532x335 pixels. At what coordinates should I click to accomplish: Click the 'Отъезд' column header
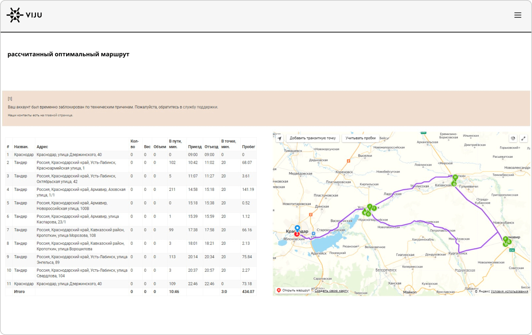tap(211, 147)
